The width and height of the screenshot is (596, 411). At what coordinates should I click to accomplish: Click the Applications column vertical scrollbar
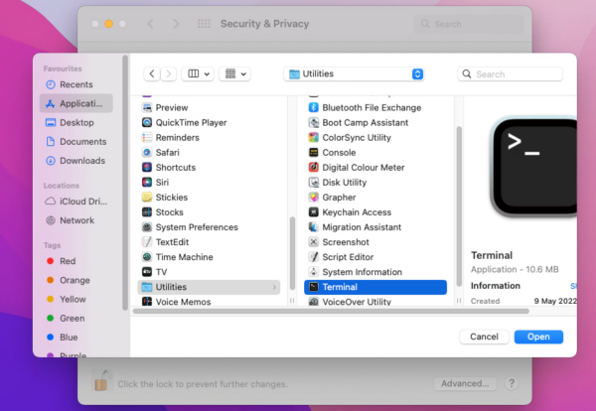292,253
